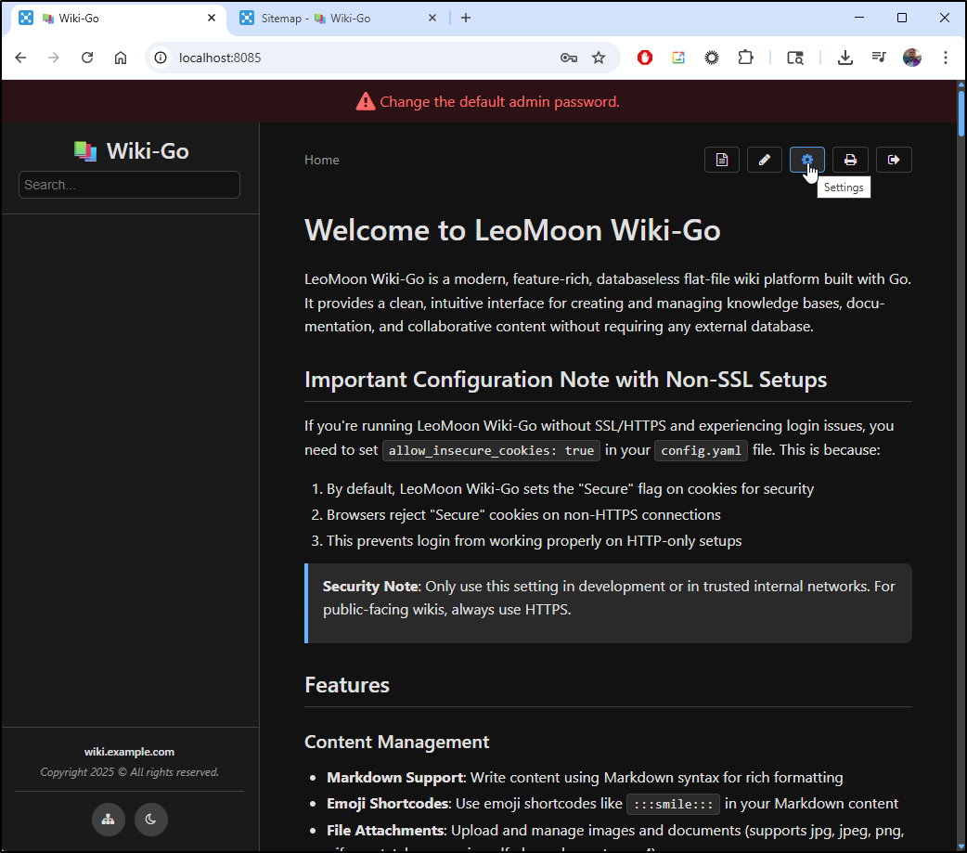Open the browser profile avatar

pyautogui.click(x=912, y=58)
